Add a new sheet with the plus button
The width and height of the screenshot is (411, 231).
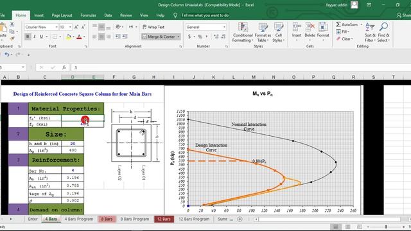click(x=240, y=219)
